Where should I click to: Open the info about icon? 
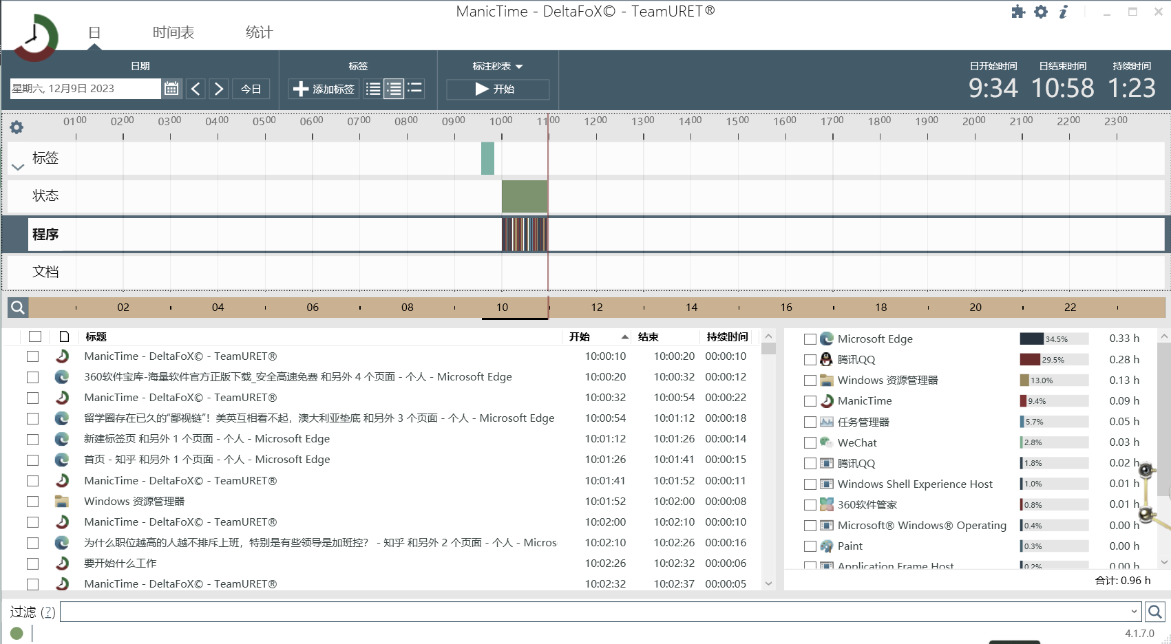pyautogui.click(x=1064, y=12)
